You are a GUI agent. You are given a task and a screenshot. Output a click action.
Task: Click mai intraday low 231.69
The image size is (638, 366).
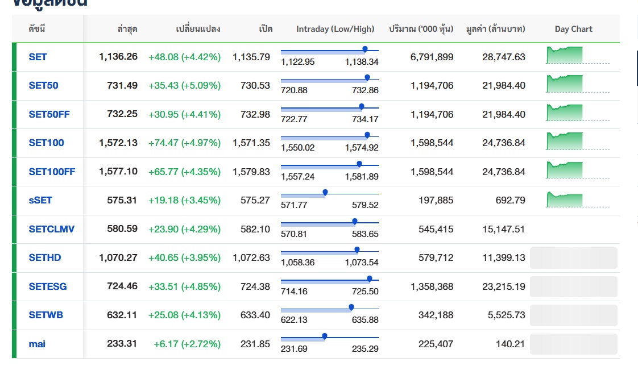click(294, 349)
